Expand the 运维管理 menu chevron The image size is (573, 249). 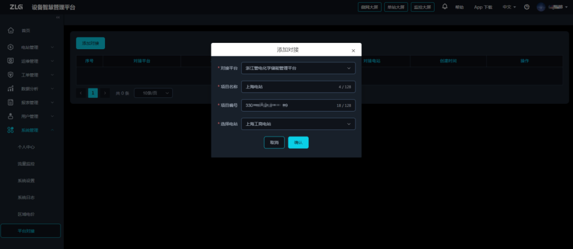52,61
